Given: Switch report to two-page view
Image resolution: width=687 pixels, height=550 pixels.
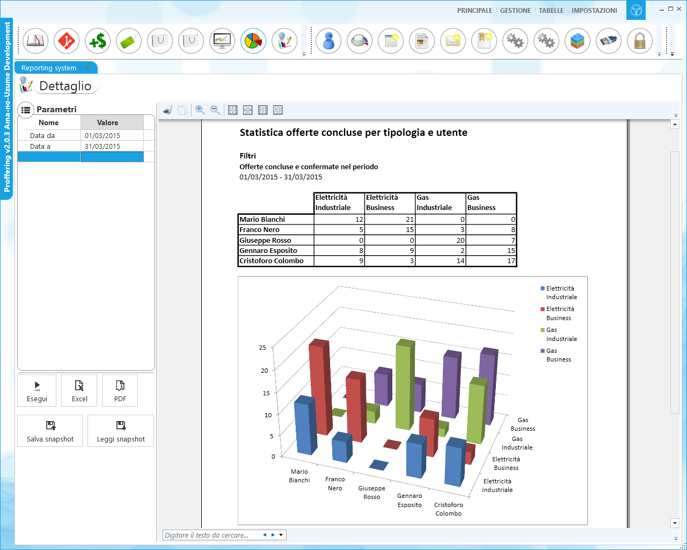Looking at the screenshot, I should click(277, 110).
